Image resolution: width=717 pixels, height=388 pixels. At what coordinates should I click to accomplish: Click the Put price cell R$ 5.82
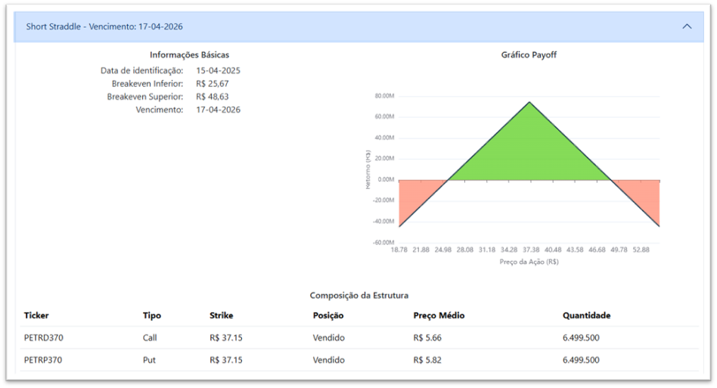(428, 360)
